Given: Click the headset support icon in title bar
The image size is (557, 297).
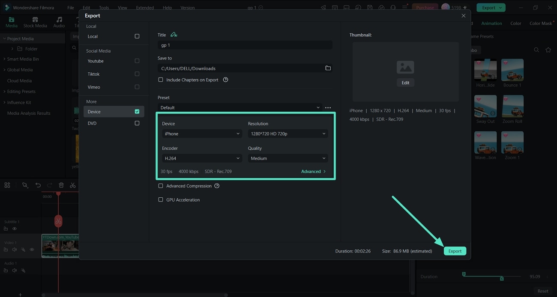Looking at the screenshot, I should point(393,7).
